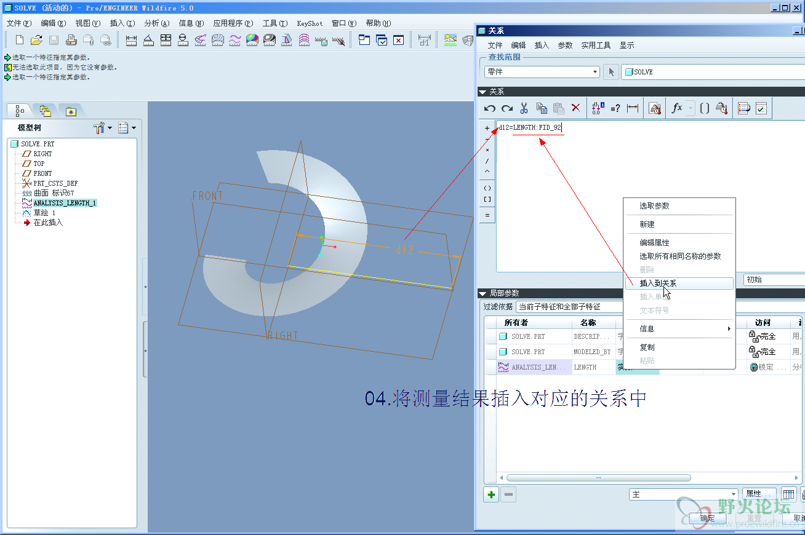
Task: Insert function using fx icon
Action: pos(677,108)
